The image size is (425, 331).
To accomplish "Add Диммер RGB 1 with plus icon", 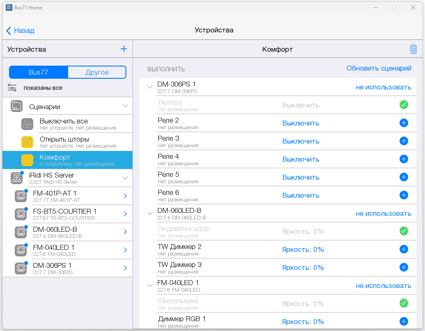I will coord(404,322).
